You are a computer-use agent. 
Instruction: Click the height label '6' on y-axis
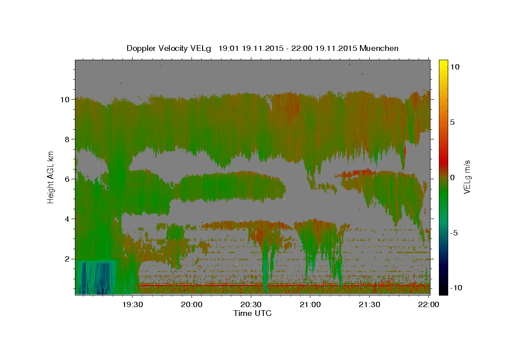[68, 179]
